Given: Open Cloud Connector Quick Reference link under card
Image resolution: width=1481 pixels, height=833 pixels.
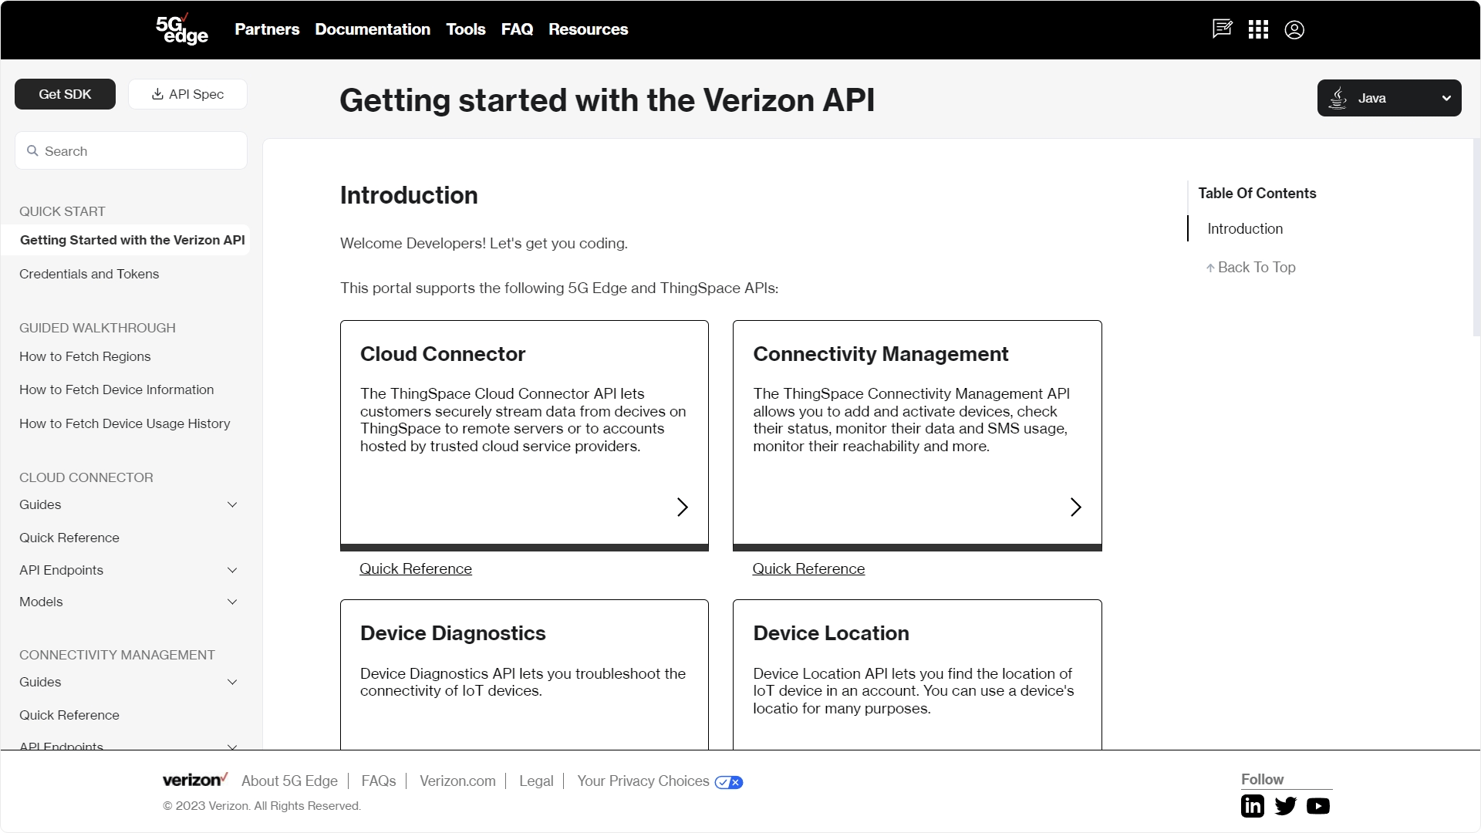Looking at the screenshot, I should point(416,568).
